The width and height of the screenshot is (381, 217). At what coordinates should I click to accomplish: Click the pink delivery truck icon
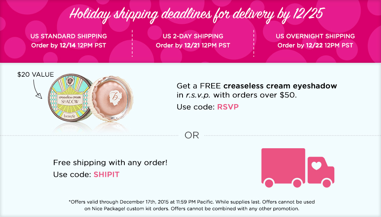pyautogui.click(x=297, y=167)
